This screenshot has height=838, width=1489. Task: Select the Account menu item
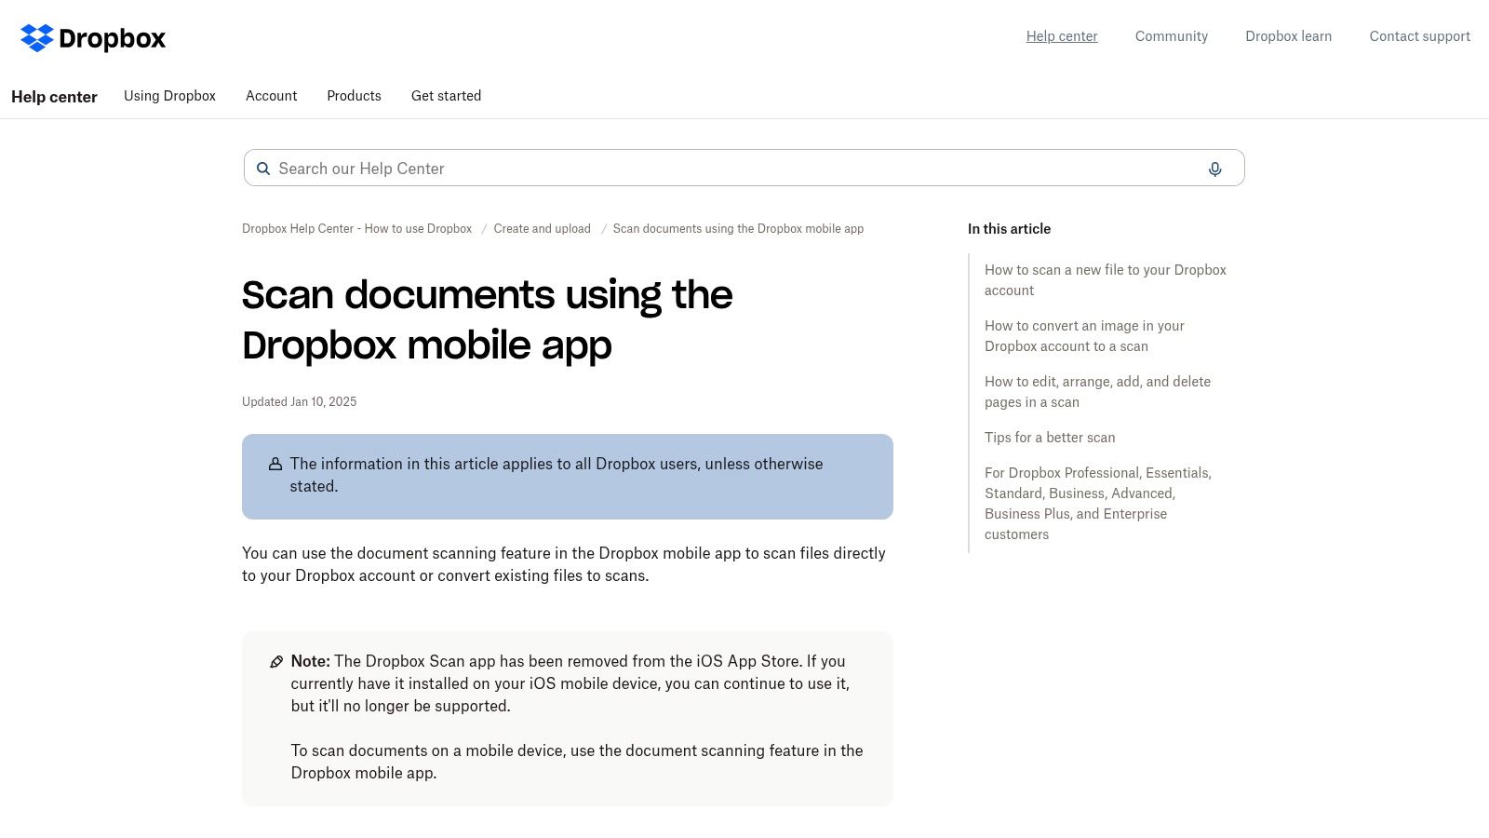click(x=271, y=96)
